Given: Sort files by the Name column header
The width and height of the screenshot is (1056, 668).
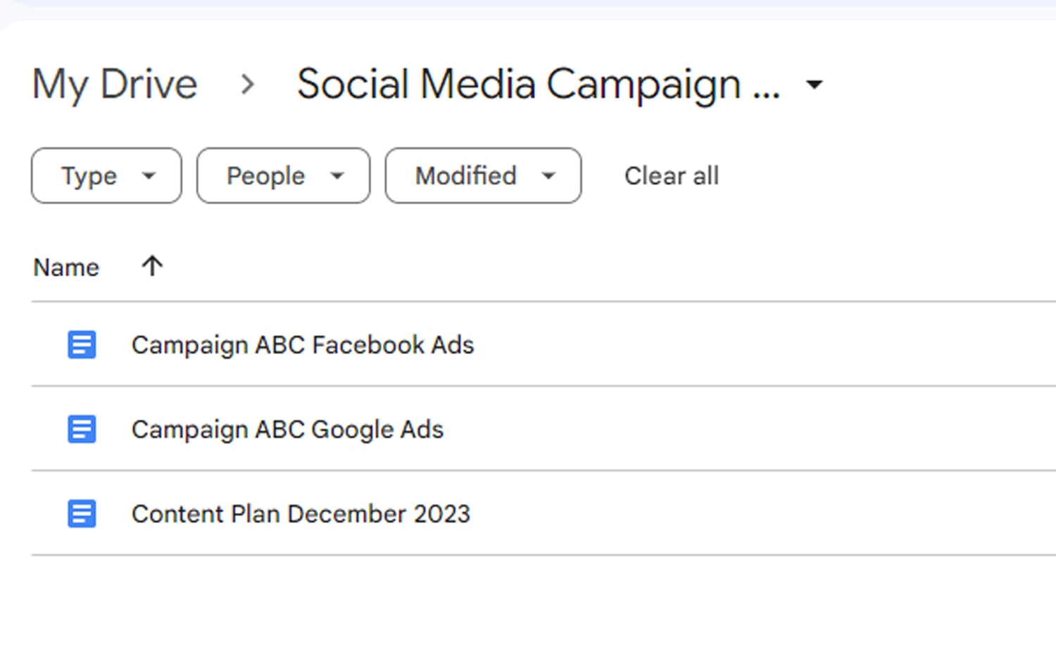Looking at the screenshot, I should pos(66,267).
